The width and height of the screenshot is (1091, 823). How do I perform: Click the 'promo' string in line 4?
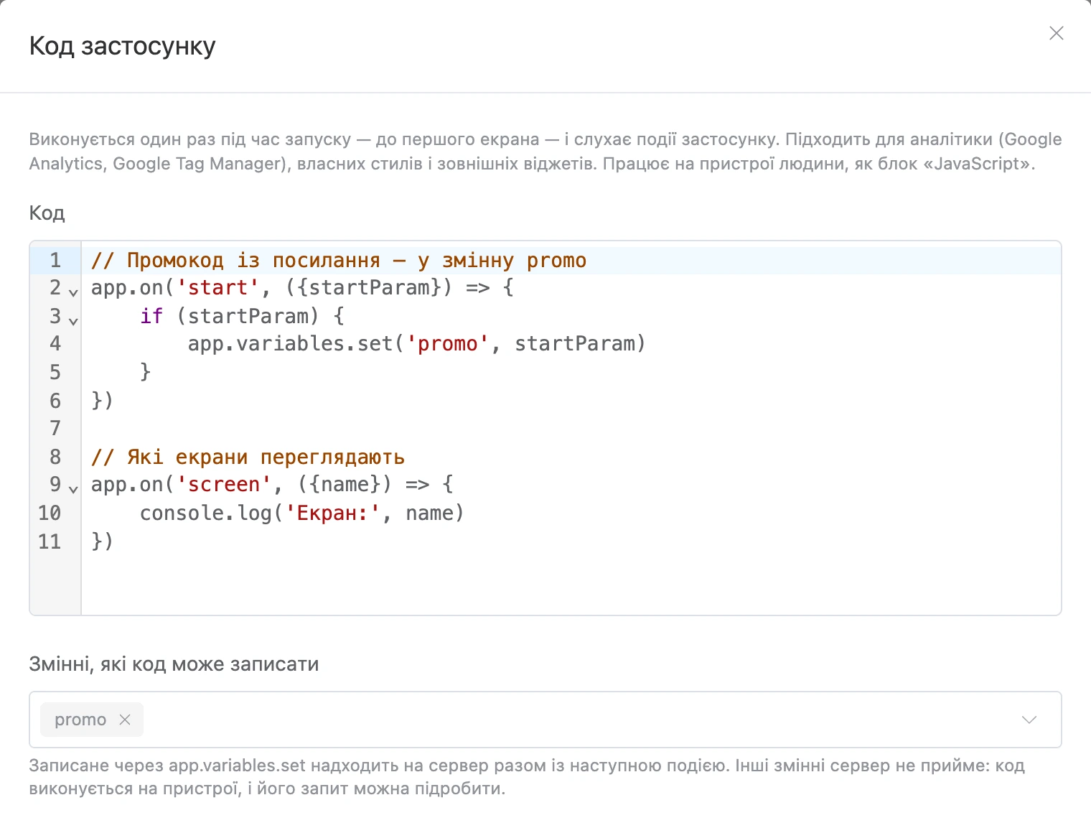point(448,344)
